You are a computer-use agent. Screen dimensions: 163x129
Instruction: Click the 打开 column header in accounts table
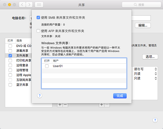click(x=47, y=61)
